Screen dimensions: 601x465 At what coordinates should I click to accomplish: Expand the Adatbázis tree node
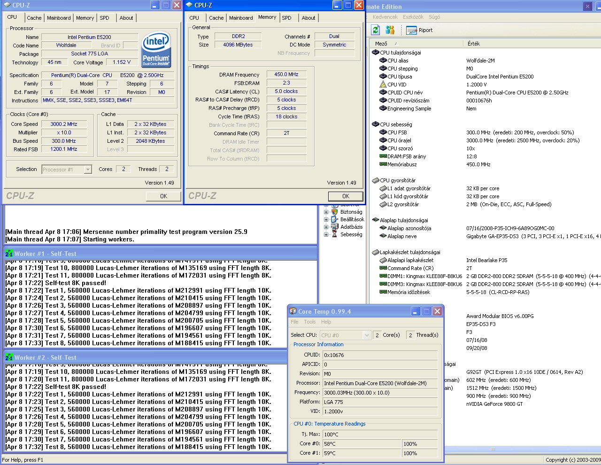[x=326, y=227]
